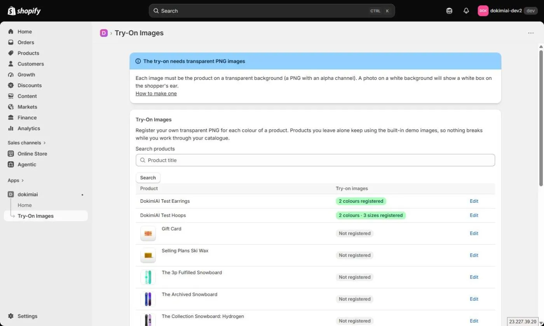Click the Content sidebar icon

11,96
